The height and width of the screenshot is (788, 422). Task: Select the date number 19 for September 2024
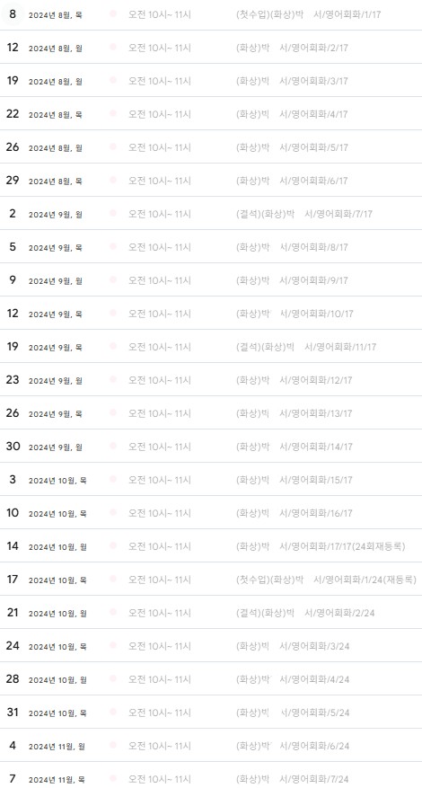(13, 346)
